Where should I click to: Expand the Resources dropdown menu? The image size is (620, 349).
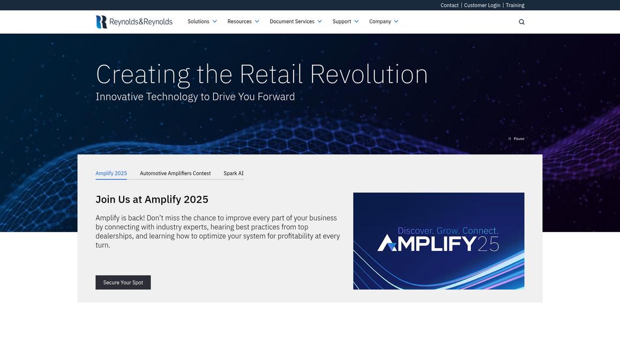243,21
